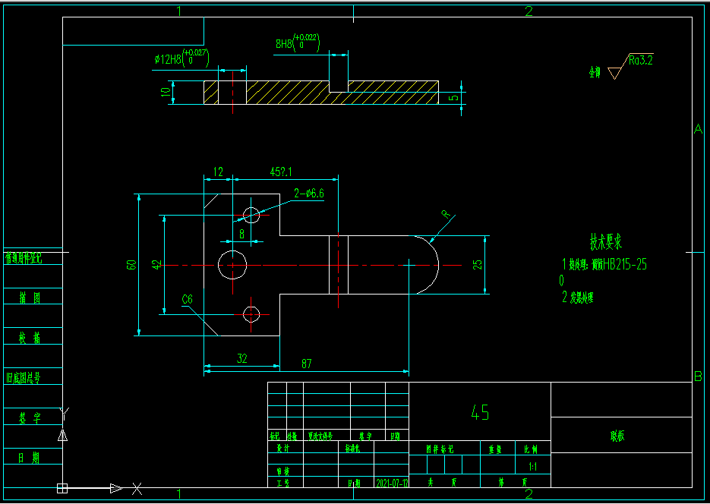
Task: Select the 32 width dimension text
Action: pos(242,358)
